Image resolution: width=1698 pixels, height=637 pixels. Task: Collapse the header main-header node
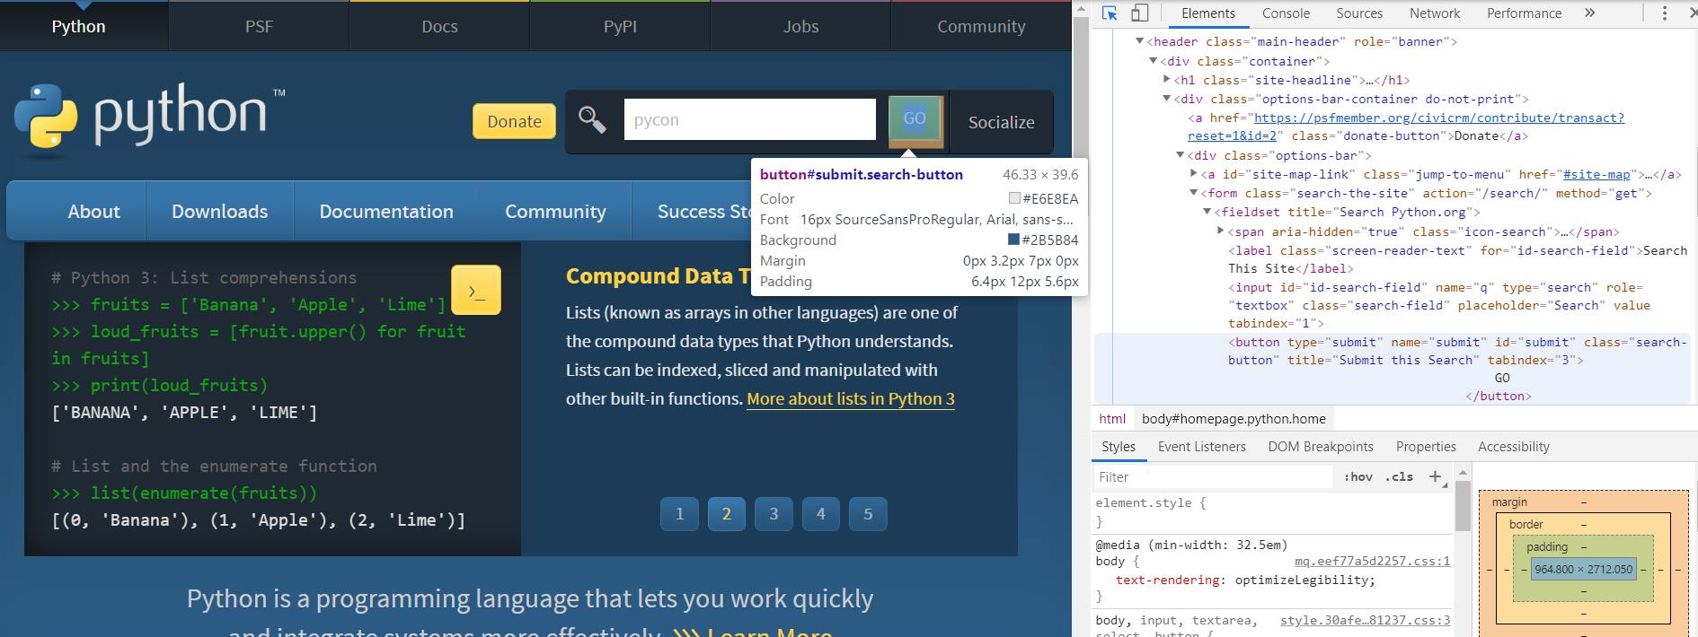coord(1139,41)
